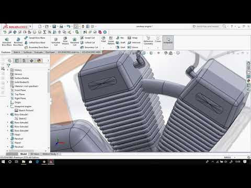251x188 pixels.
Task: Click the feature tree filter funnel icon
Action: pyautogui.click(x=8, y=65)
